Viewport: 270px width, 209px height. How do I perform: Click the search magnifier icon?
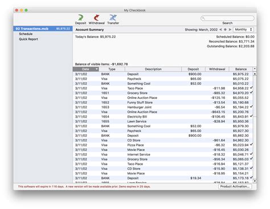pos(203,18)
